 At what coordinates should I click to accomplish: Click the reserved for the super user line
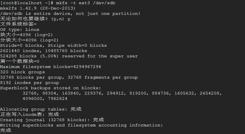pyautogui.click(x=69, y=56)
